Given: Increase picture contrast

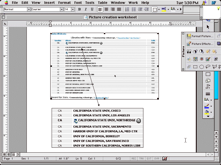Looking at the screenshot, I should pyautogui.click(x=195, y=51).
